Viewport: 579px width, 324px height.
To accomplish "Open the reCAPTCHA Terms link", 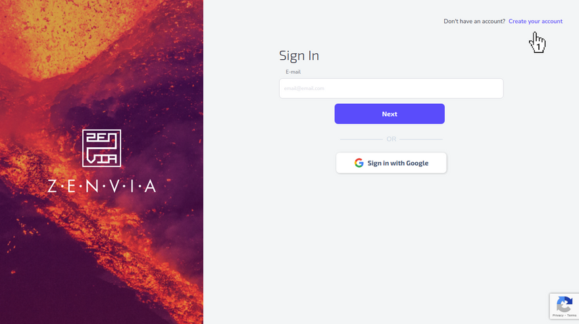I will [572, 315].
